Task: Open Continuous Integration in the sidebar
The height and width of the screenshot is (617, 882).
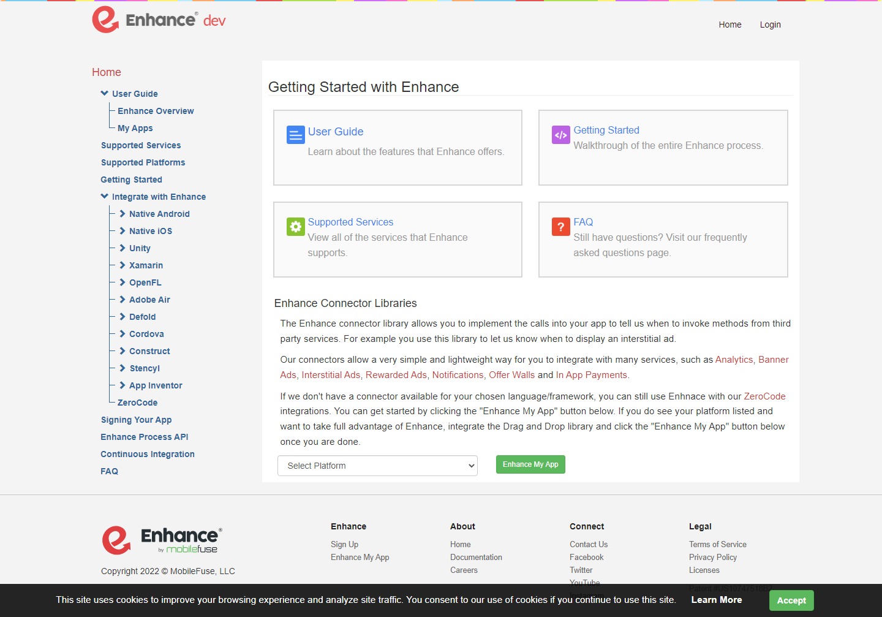Action: pyautogui.click(x=148, y=454)
